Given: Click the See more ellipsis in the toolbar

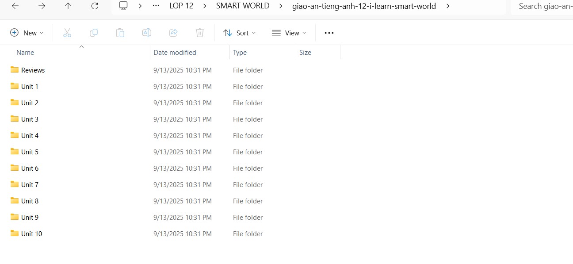Looking at the screenshot, I should click(329, 32).
